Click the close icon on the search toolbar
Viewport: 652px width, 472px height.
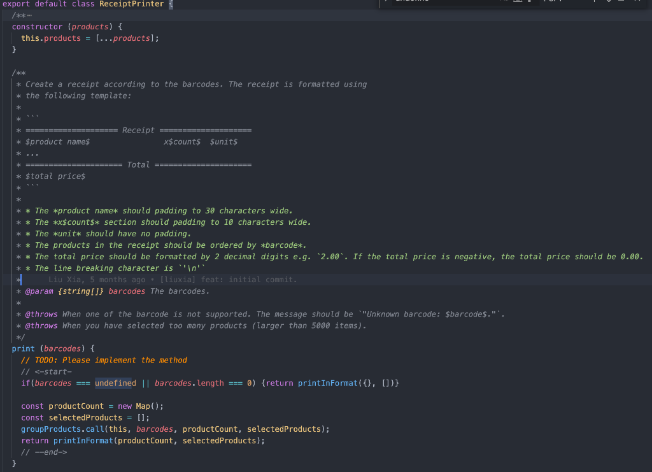coord(639,3)
